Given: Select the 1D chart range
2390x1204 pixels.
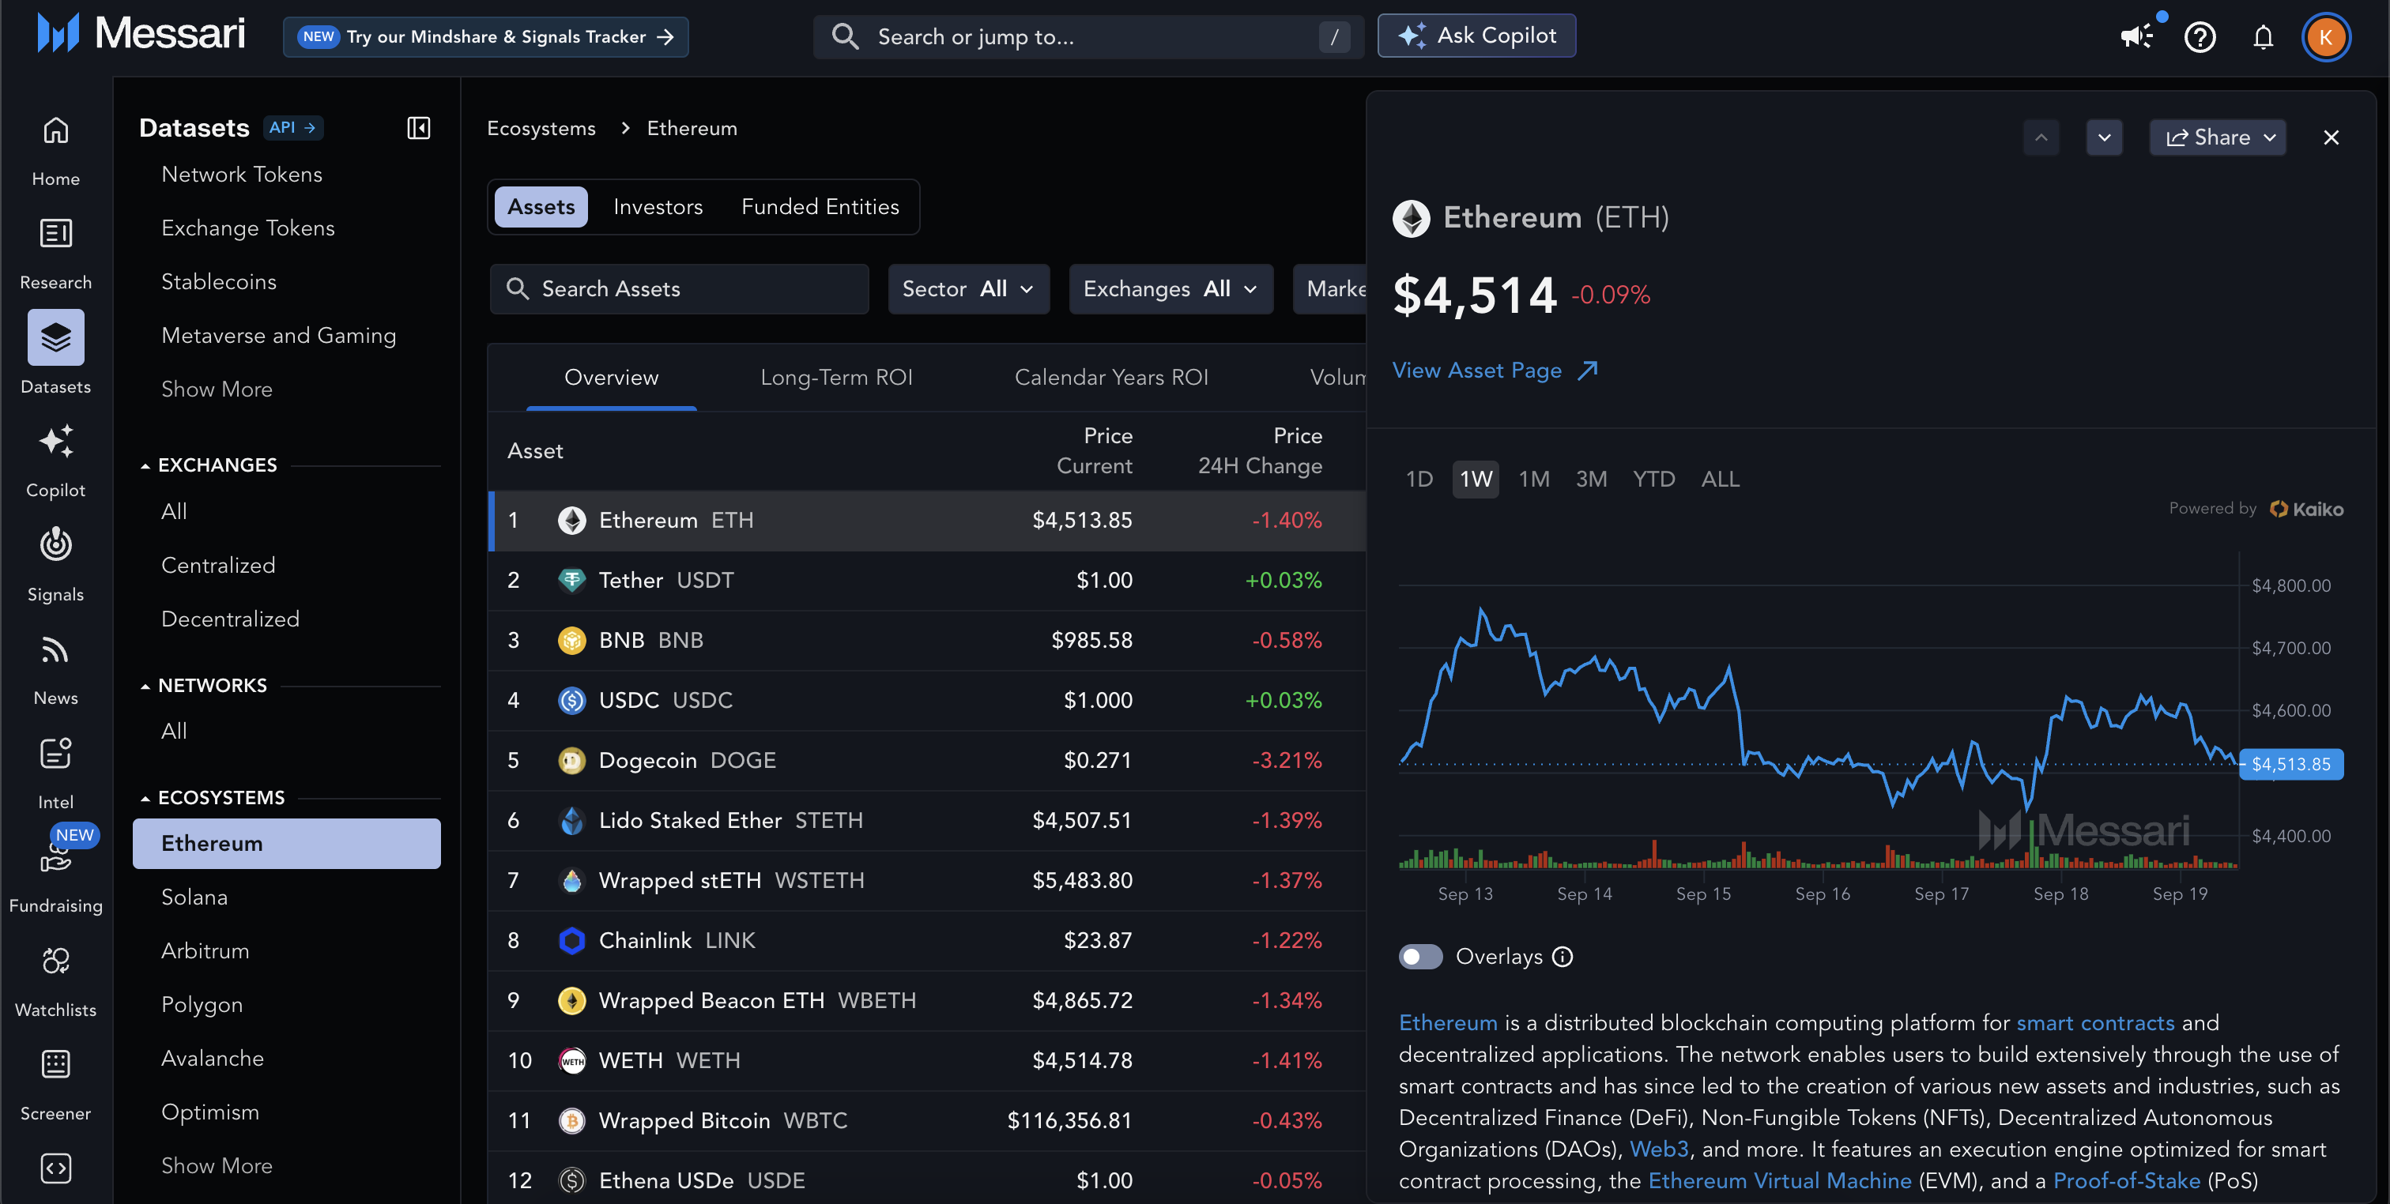Looking at the screenshot, I should 1419,479.
